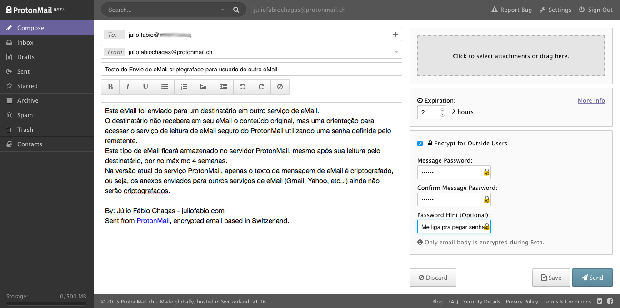Open the Inbox folder

tap(25, 42)
